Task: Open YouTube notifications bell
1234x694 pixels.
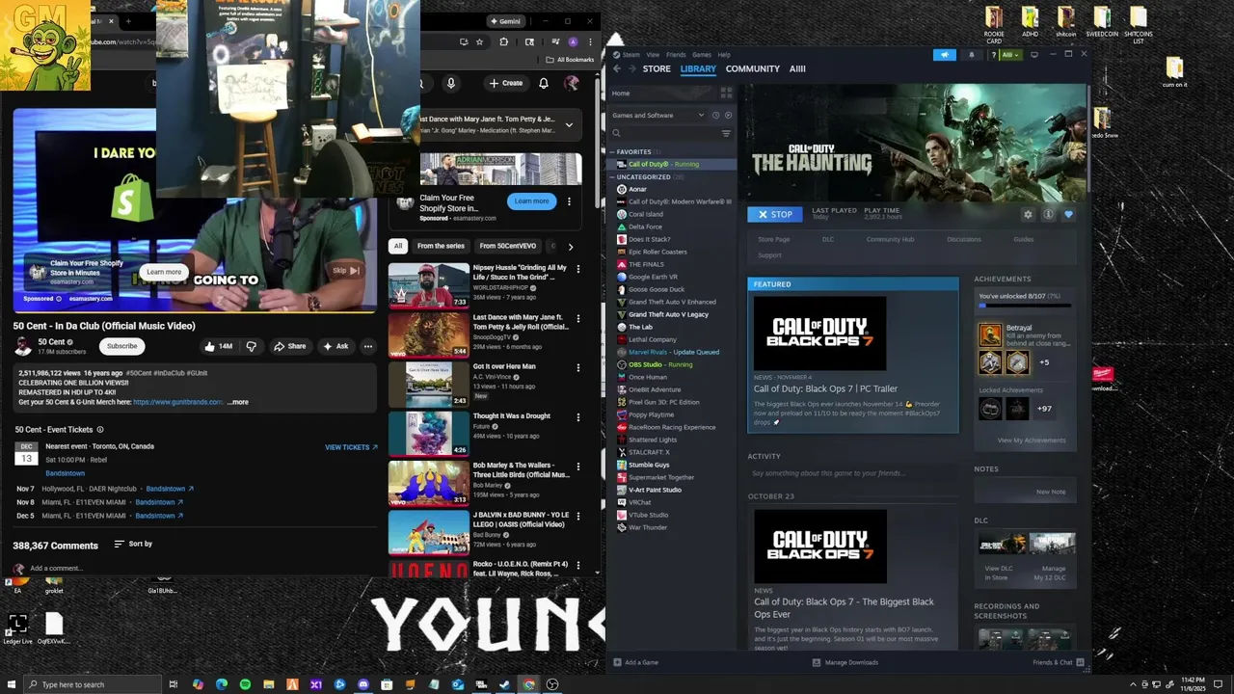Action: click(544, 83)
